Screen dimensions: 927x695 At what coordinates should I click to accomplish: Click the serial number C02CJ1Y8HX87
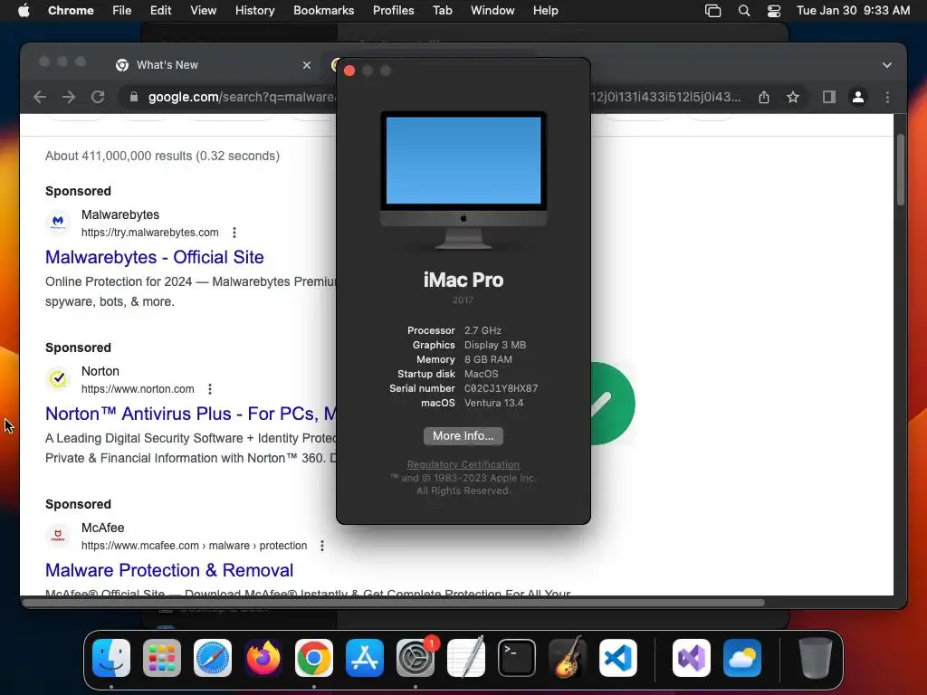pyautogui.click(x=502, y=388)
